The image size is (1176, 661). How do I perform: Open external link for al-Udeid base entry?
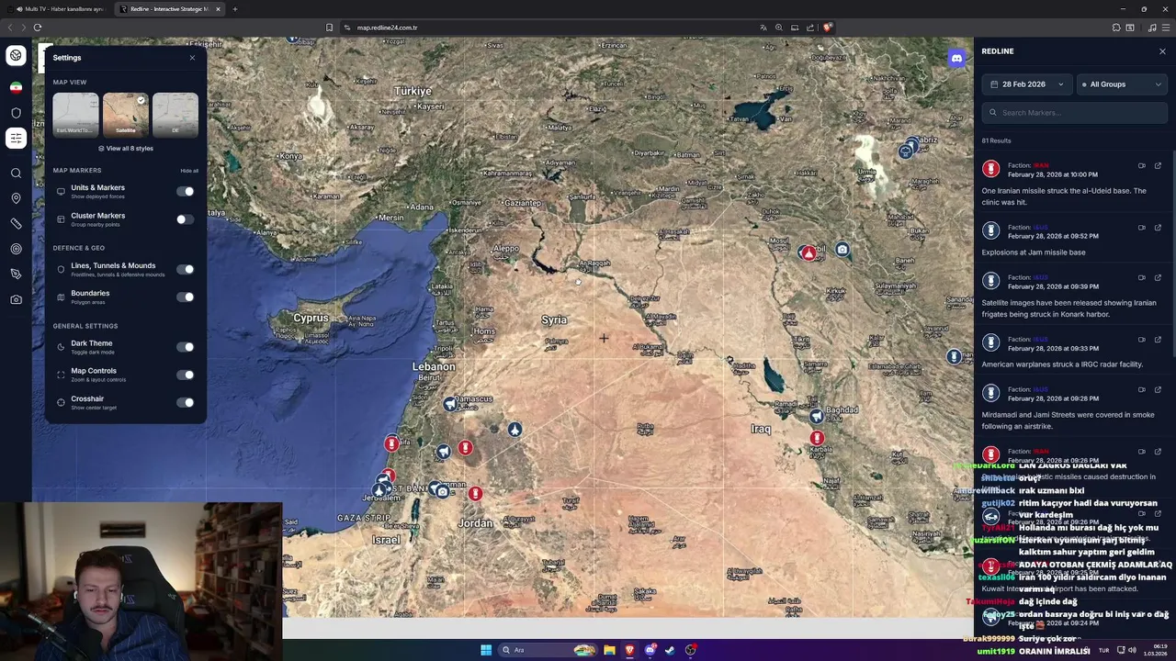(x=1158, y=165)
